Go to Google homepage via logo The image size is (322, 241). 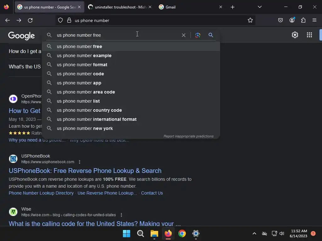click(22, 36)
